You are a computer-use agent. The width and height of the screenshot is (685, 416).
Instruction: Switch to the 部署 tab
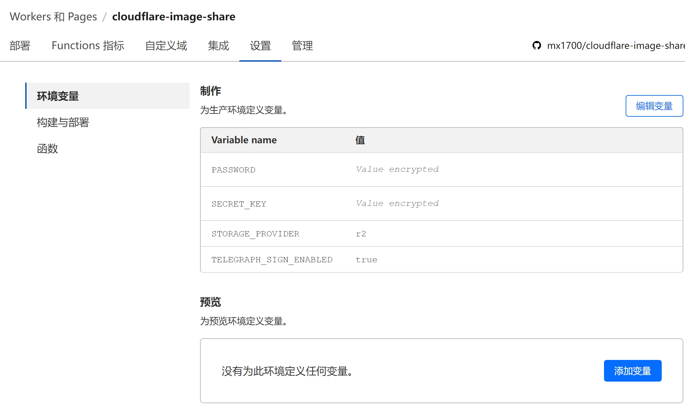tap(20, 46)
